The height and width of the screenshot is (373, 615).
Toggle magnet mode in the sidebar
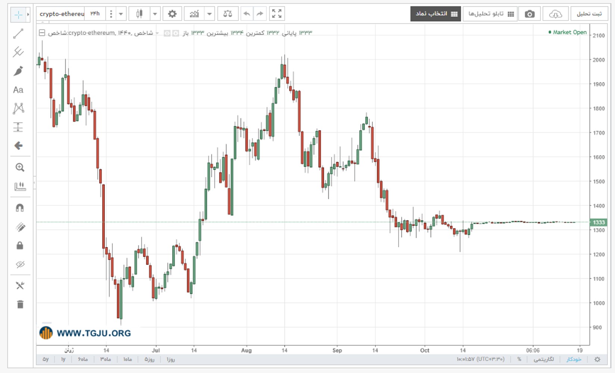pos(20,208)
